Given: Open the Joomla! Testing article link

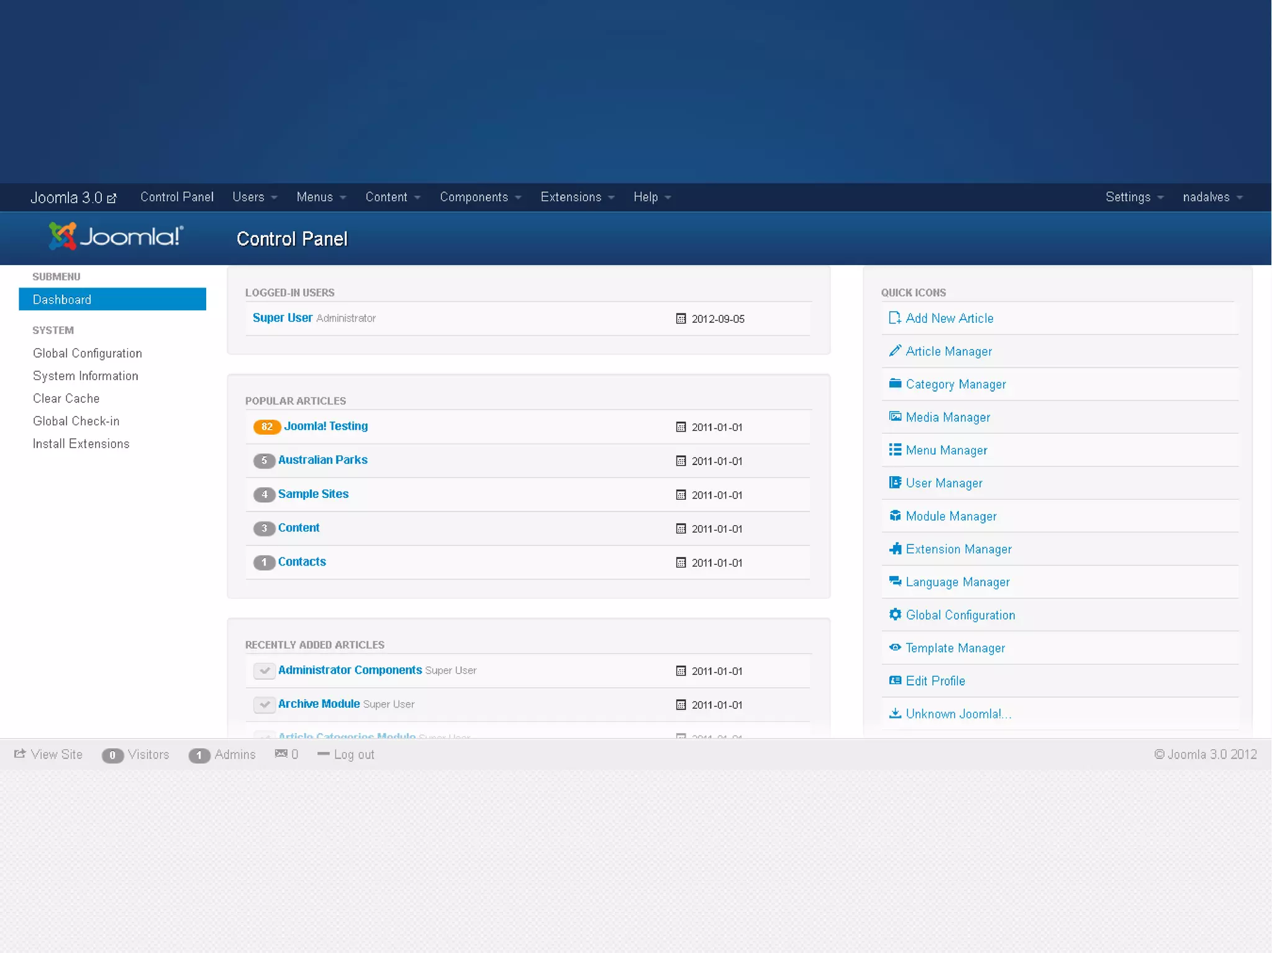Looking at the screenshot, I should [x=325, y=426].
